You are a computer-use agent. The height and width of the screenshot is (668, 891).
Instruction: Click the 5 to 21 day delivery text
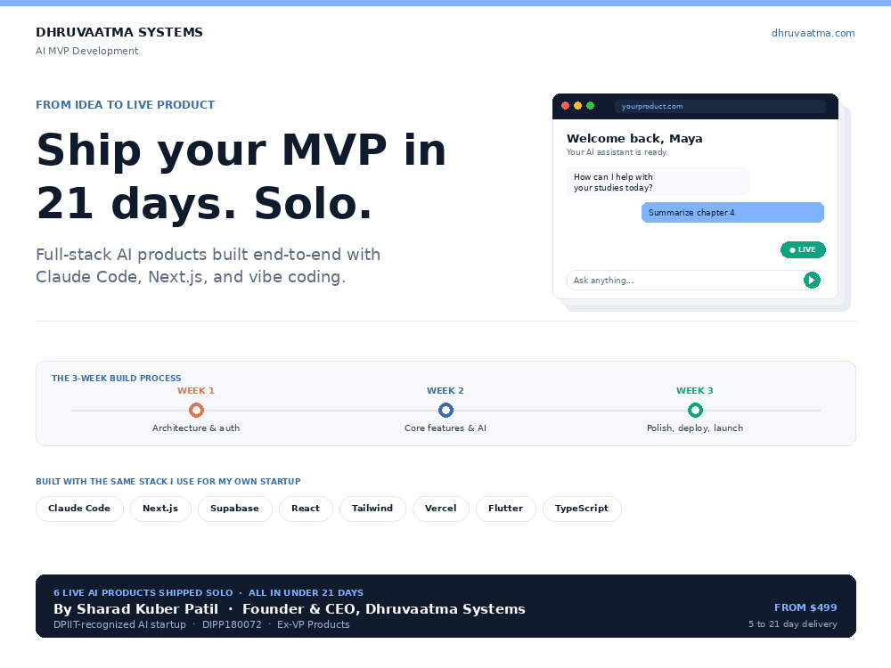pyautogui.click(x=793, y=624)
